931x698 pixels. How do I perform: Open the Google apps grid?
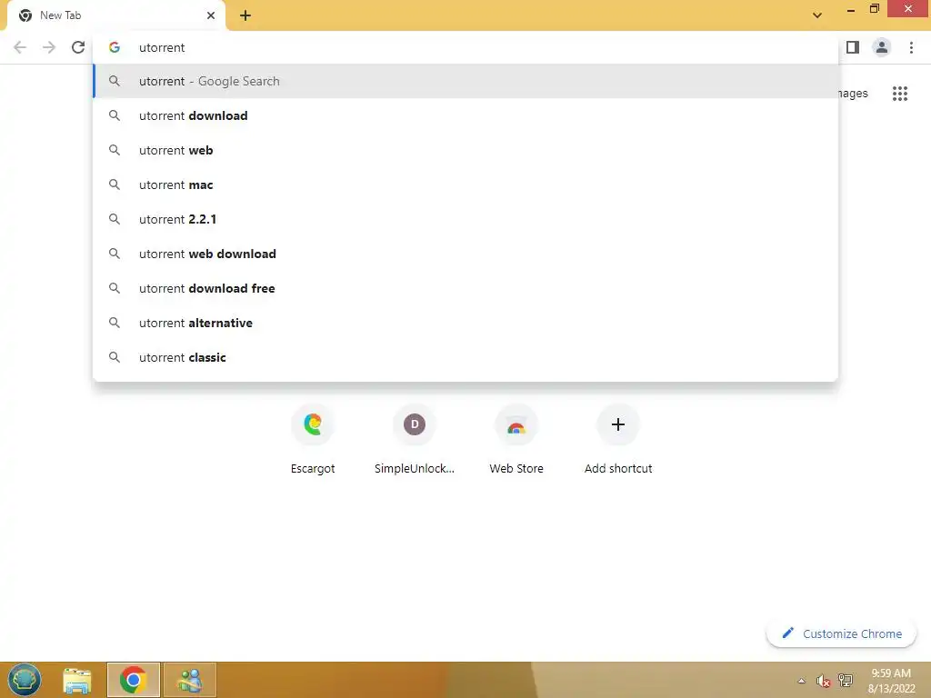point(900,94)
